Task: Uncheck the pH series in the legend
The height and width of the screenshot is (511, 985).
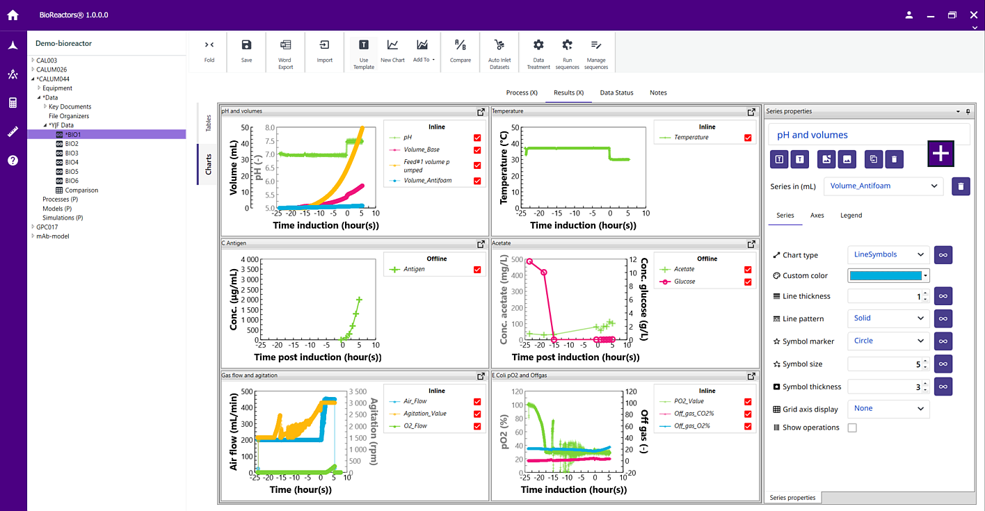Action: [477, 138]
